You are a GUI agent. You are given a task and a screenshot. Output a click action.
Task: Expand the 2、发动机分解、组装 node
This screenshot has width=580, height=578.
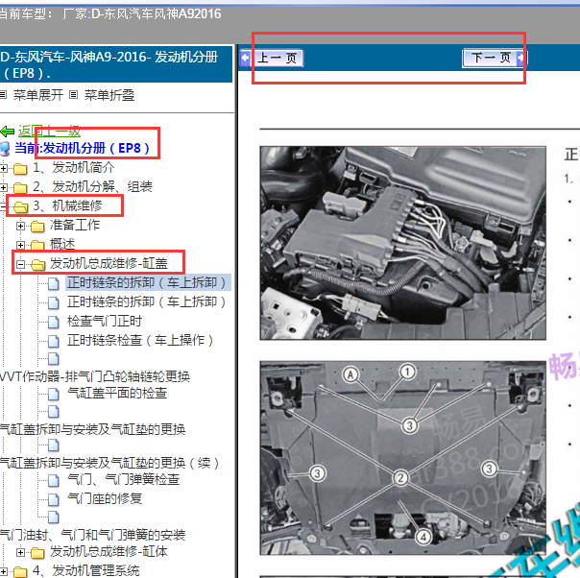(x=3, y=187)
